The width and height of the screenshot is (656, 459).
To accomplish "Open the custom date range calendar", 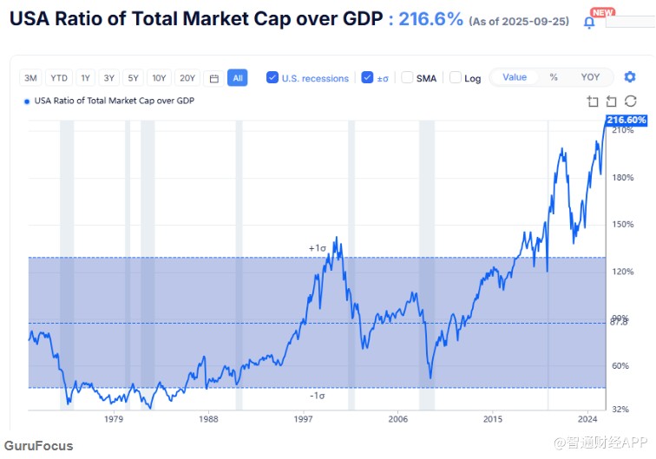I will pyautogui.click(x=214, y=78).
